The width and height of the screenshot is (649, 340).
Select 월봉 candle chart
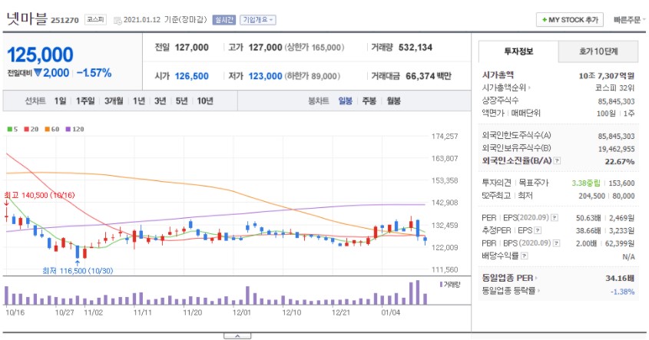393,101
